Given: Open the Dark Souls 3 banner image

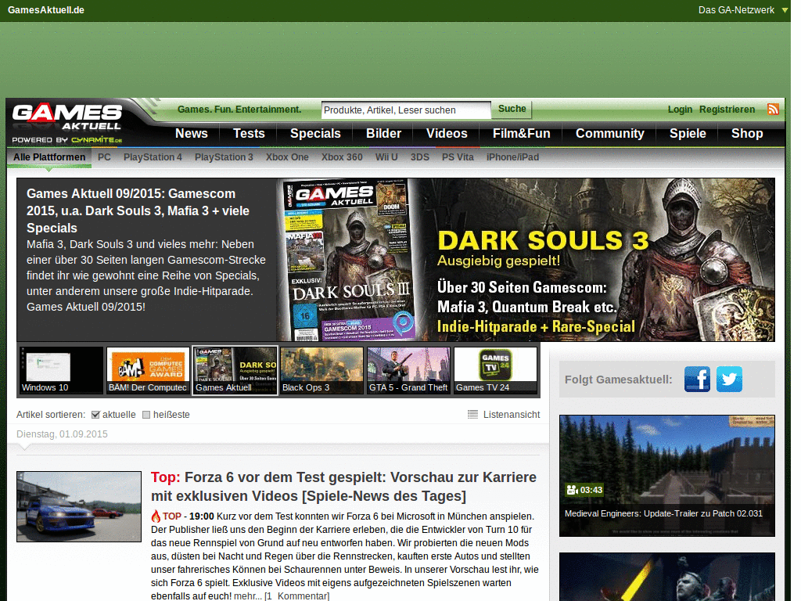Looking at the screenshot, I should [x=526, y=260].
